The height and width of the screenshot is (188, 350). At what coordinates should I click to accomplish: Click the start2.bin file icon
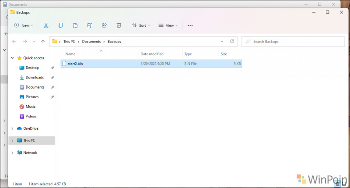coord(64,64)
